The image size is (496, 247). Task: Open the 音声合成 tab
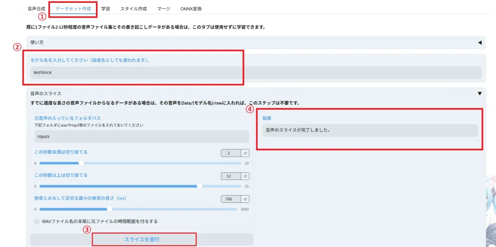click(36, 9)
